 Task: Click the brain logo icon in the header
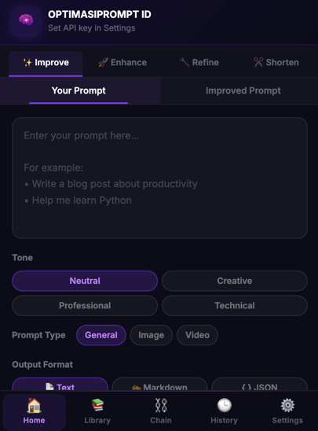[x=26, y=20]
